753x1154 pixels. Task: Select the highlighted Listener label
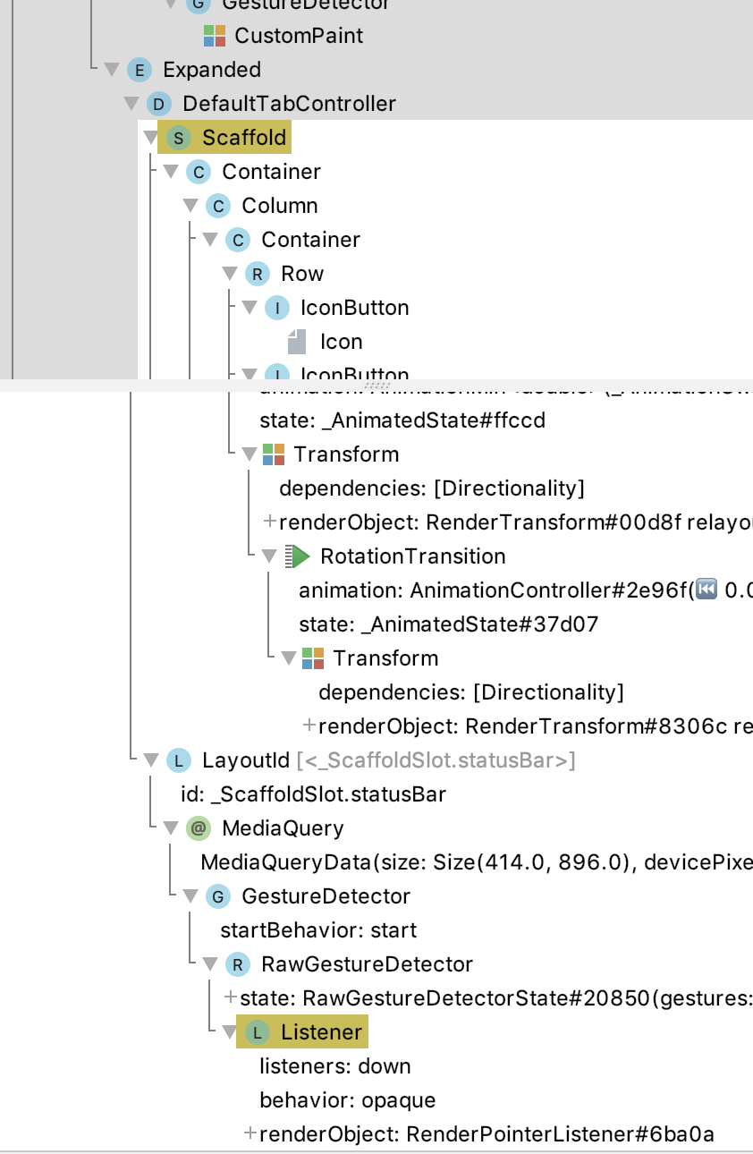(321, 1032)
